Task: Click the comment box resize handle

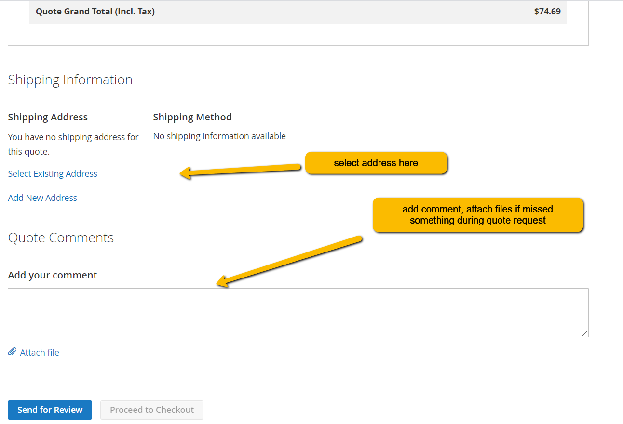Action: (x=585, y=333)
